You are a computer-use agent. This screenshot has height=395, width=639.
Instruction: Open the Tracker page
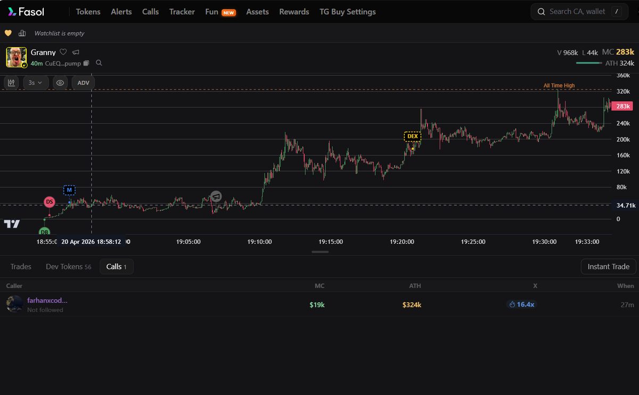(x=182, y=12)
